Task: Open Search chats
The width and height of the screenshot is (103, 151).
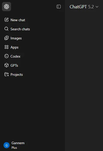Action: (x=20, y=29)
